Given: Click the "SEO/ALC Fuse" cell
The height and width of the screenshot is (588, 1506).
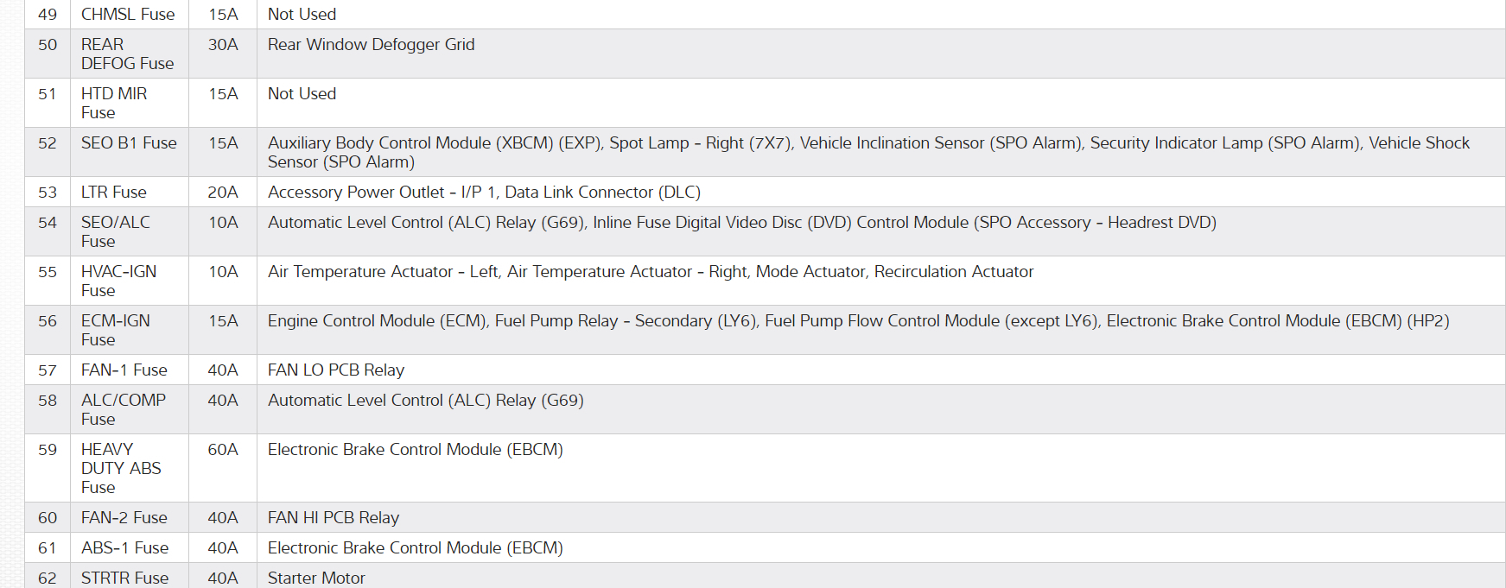Looking at the screenshot, I should coord(116,231).
